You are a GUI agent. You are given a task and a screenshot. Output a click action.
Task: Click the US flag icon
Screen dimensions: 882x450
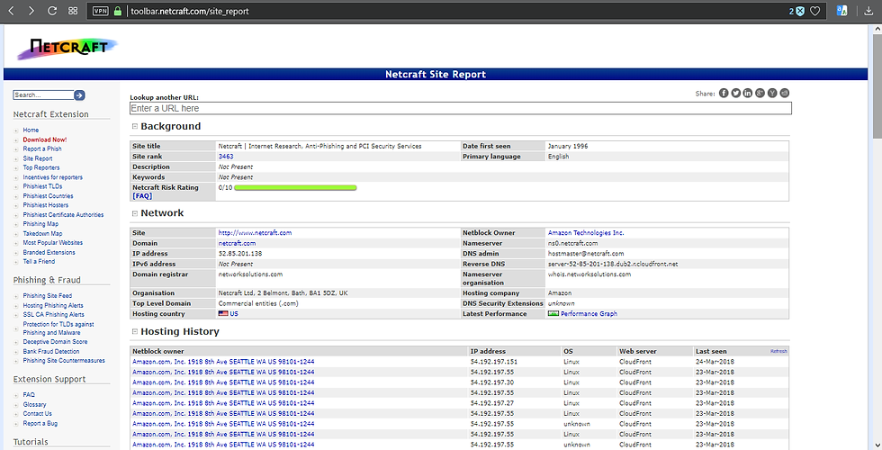coord(223,314)
